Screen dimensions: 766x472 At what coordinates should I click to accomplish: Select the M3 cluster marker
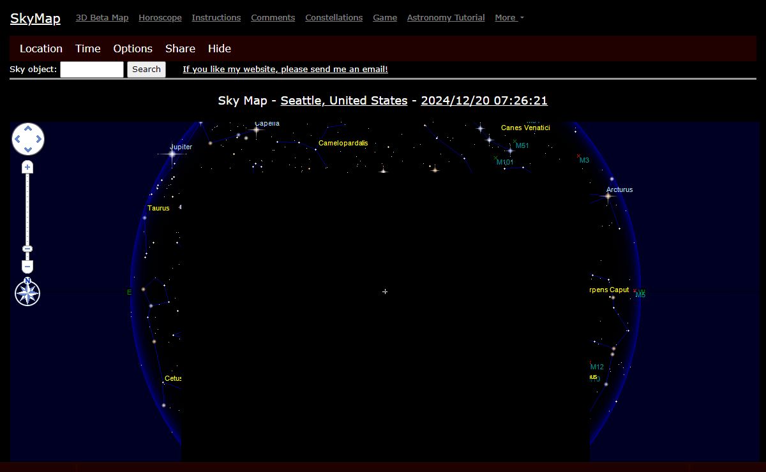[579, 156]
